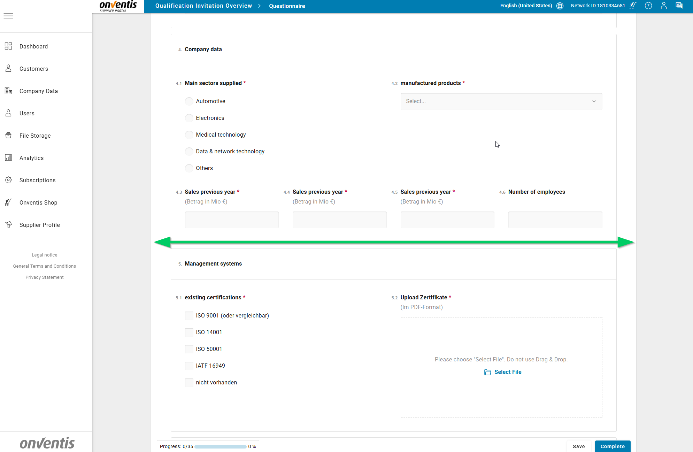Image resolution: width=693 pixels, height=452 pixels.
Task: Open Supplier Profile in sidebar
Action: coord(40,225)
